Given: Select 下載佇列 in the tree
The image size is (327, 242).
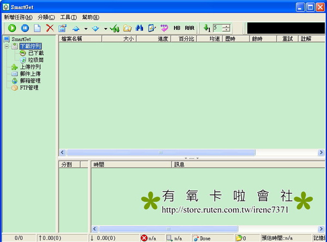Looking at the screenshot, I should [31, 46].
